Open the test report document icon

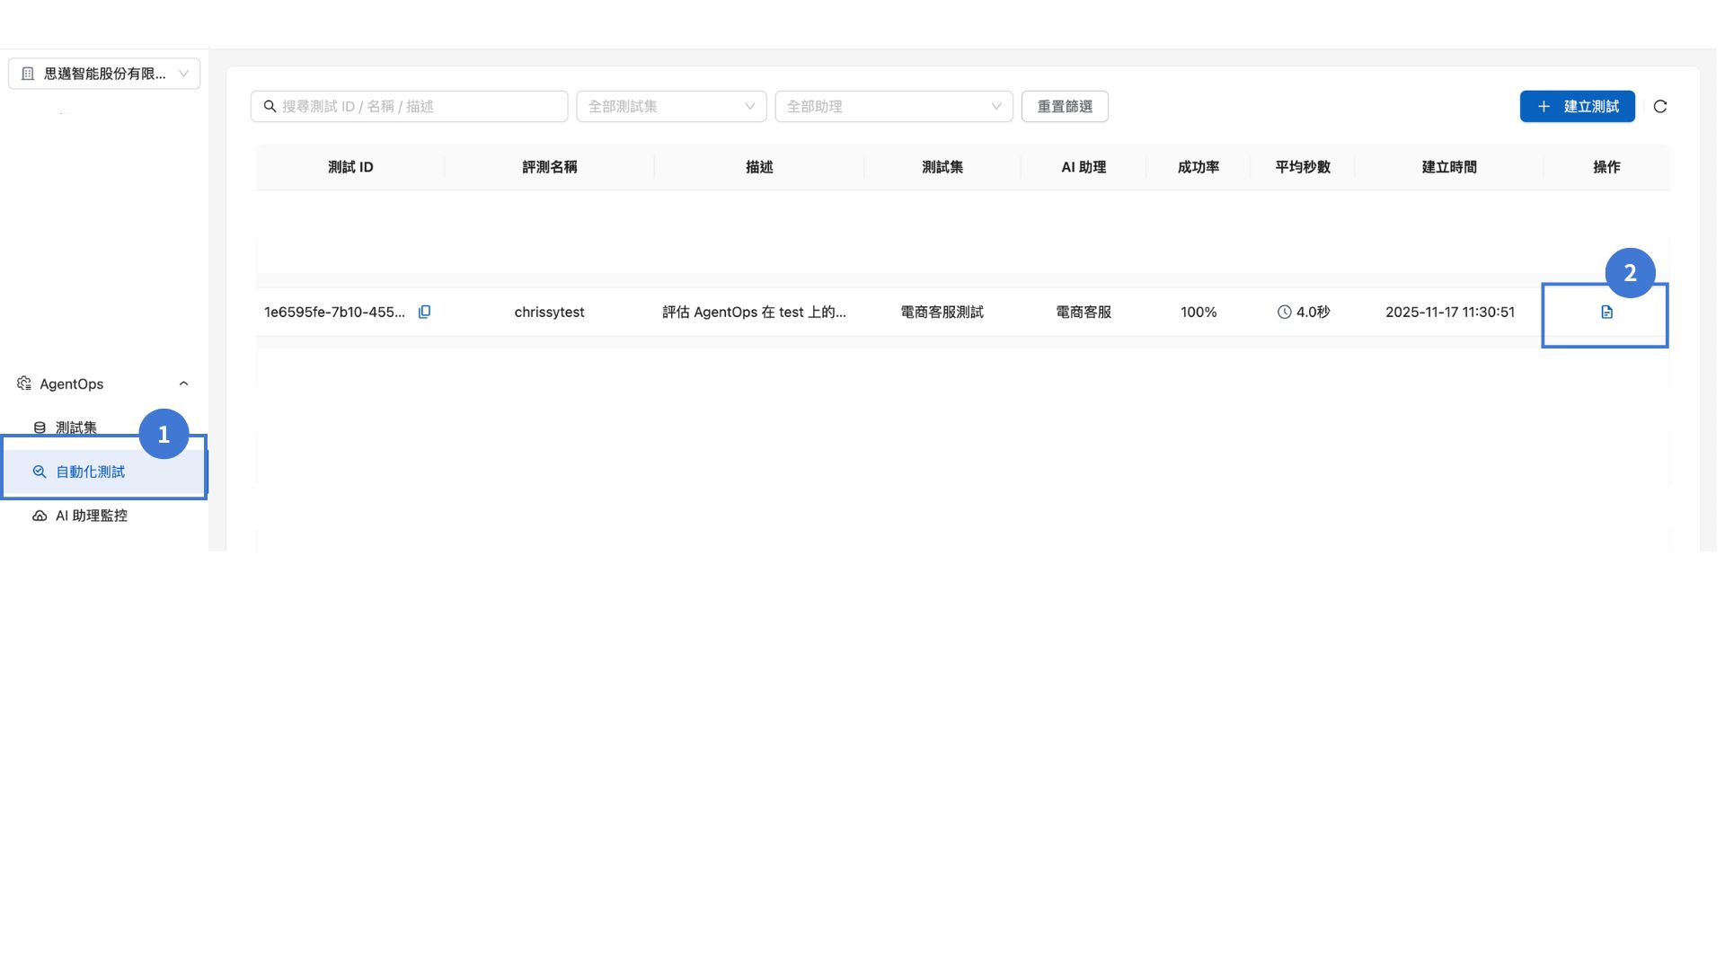(x=1606, y=312)
